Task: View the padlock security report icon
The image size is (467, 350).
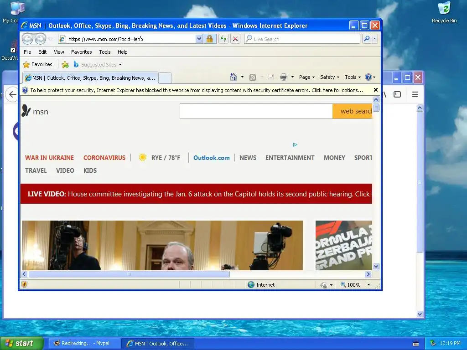Action: coord(209,39)
